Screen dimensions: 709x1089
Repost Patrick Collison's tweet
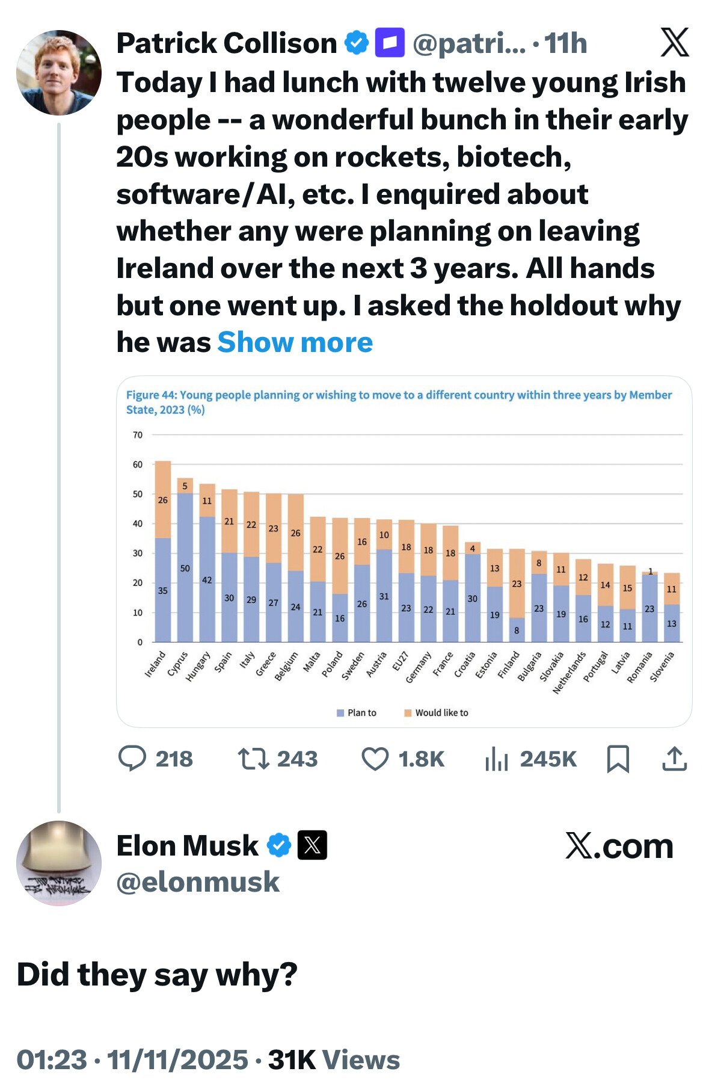tap(254, 759)
